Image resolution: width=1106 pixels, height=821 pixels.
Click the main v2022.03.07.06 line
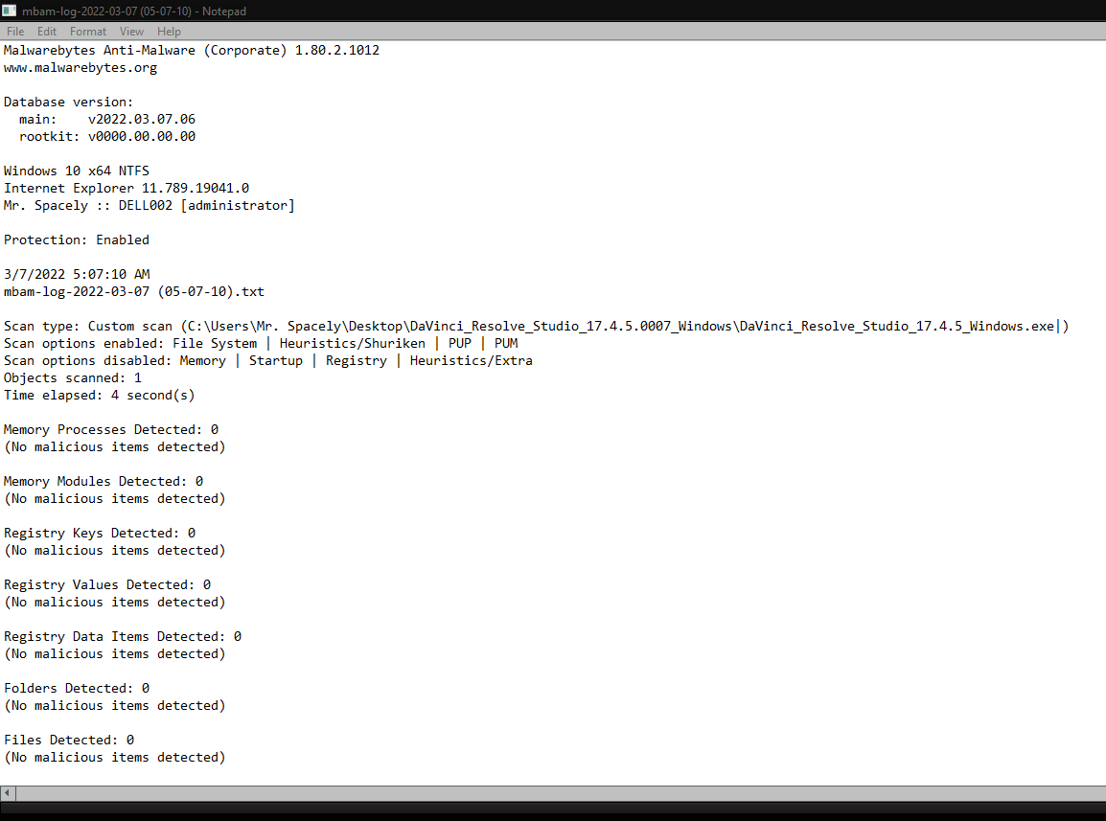coord(107,119)
